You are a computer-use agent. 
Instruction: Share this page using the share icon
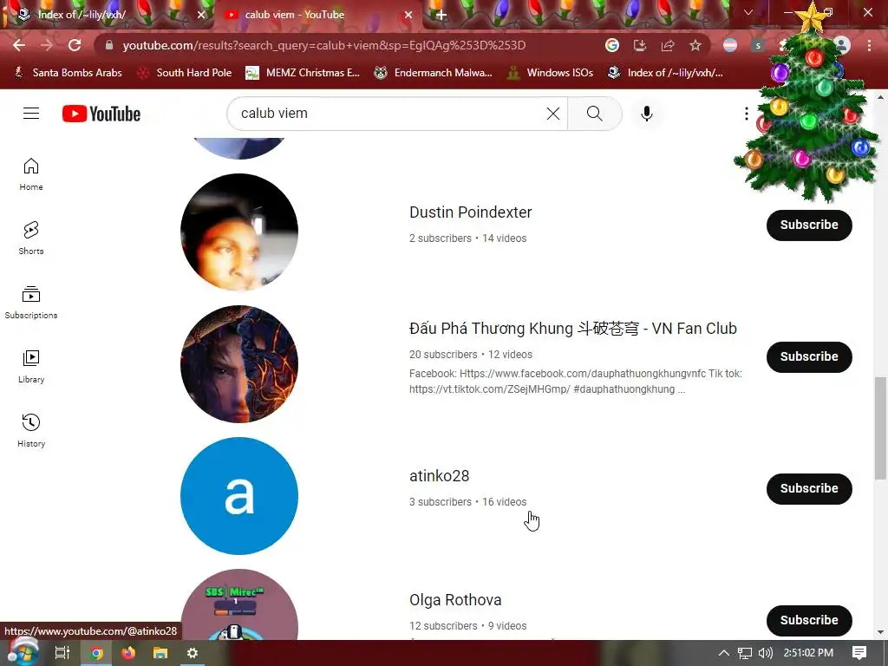668,45
